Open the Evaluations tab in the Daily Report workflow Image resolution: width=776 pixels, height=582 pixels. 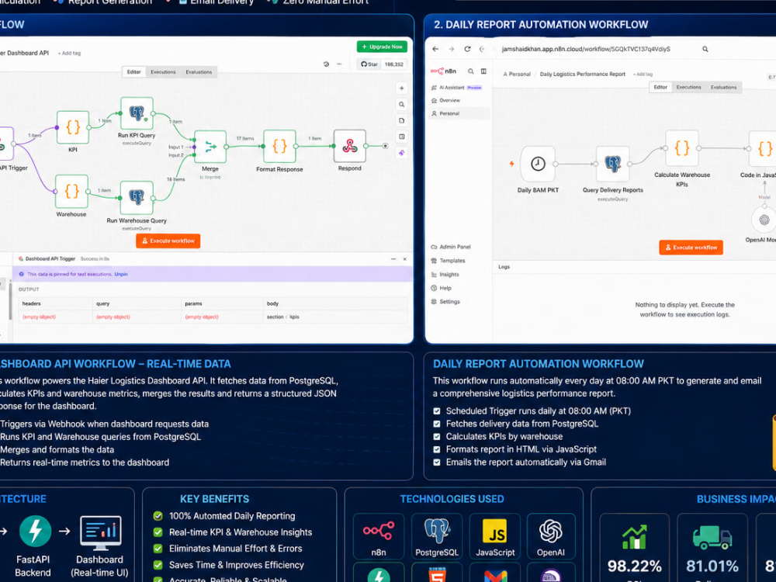click(x=723, y=87)
